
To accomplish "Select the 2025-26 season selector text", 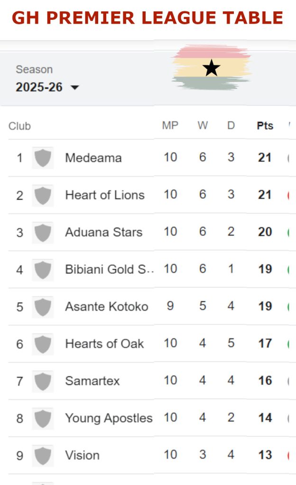I will (39, 88).
